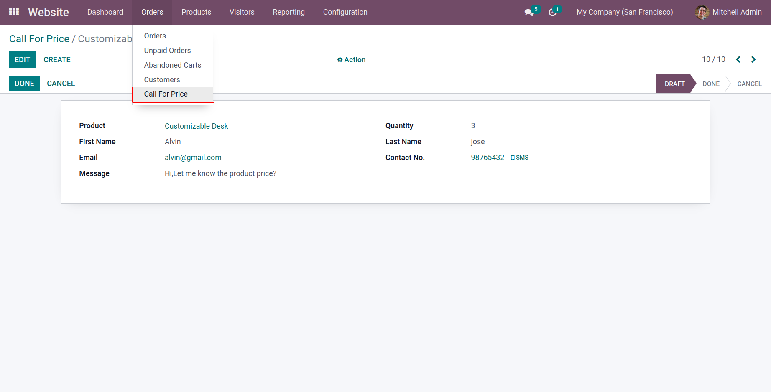Viewport: 771px width, 392px height.
Task: Click phone number 98765432
Action: (x=488, y=158)
